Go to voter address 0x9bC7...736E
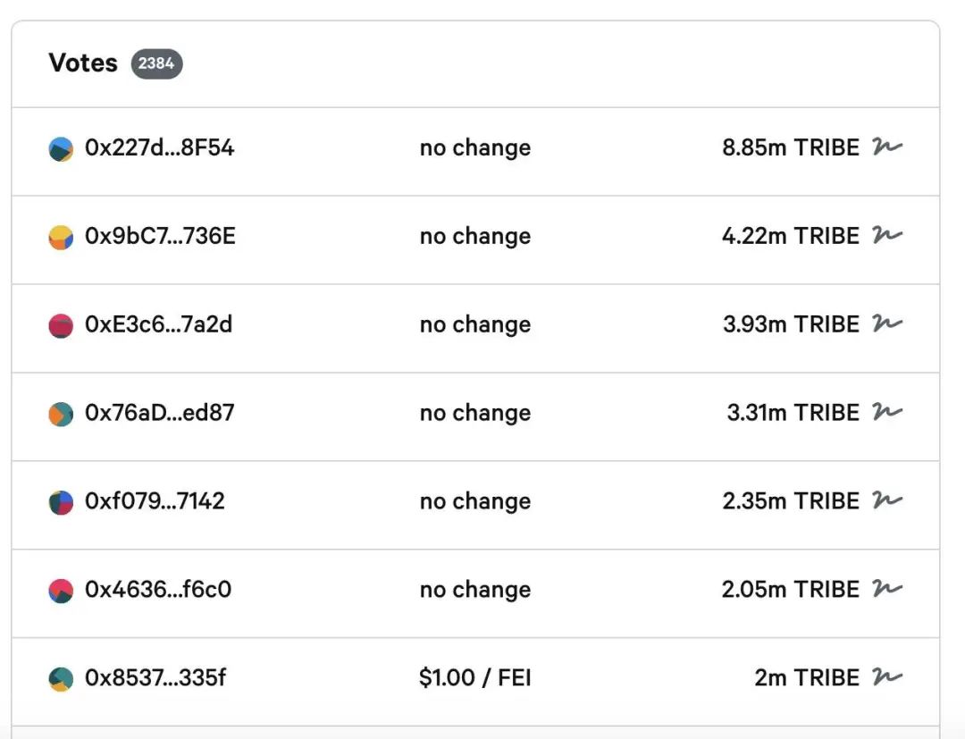The height and width of the screenshot is (739, 965). point(160,236)
